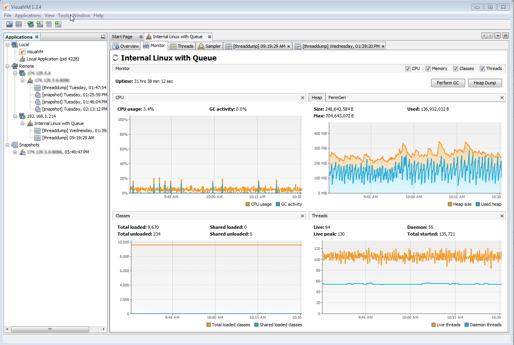Switch to the Overview tab
The width and height of the screenshot is (514, 345).
(126, 46)
